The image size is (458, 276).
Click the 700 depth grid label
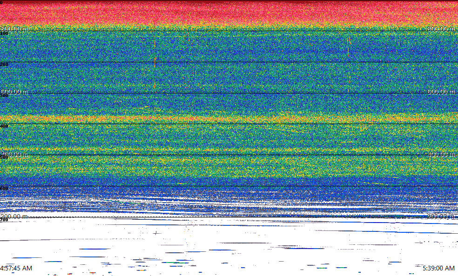pyautogui.click(x=4, y=219)
